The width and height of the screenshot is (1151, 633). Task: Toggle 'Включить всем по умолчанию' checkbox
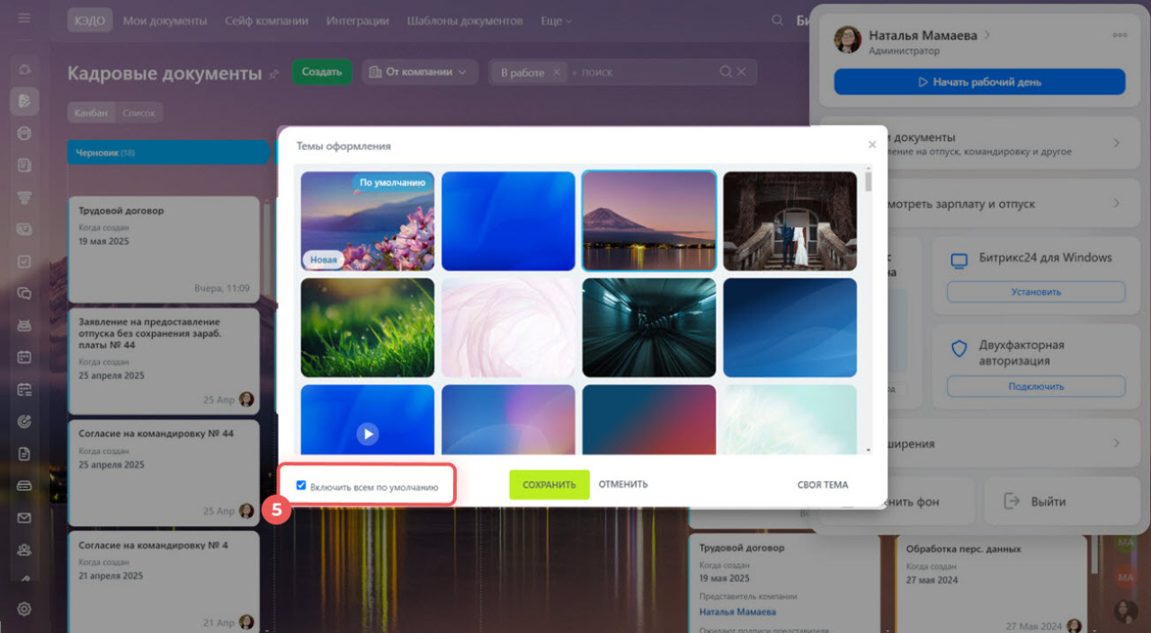(301, 486)
